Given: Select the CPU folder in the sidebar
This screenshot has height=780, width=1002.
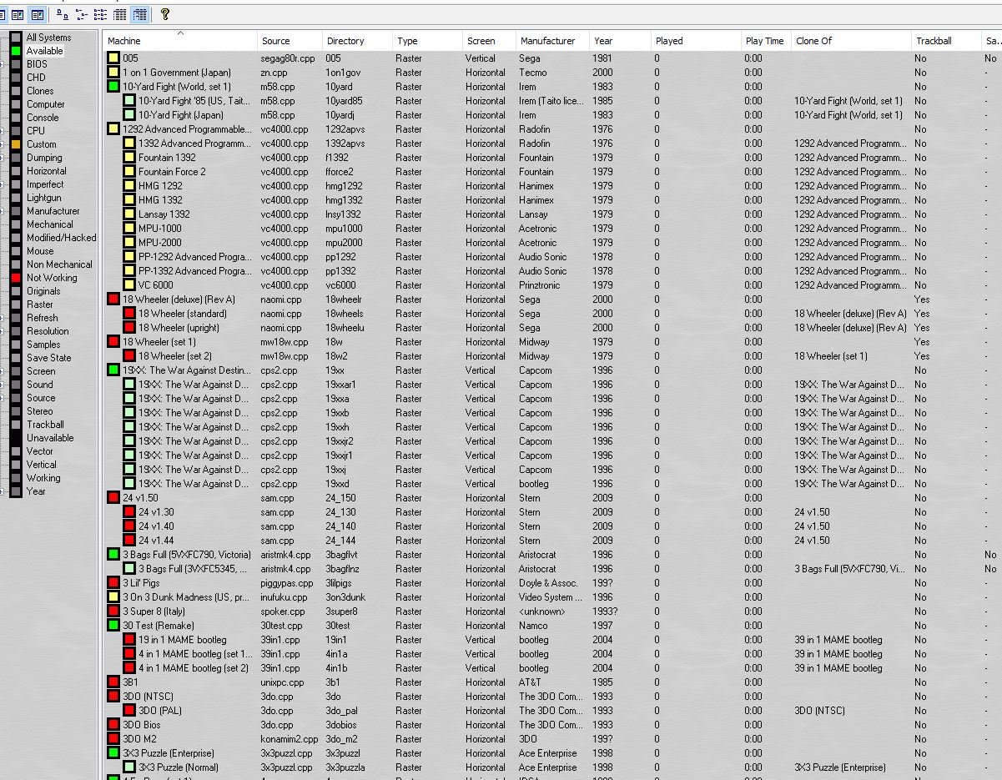Looking at the screenshot, I should [36, 131].
